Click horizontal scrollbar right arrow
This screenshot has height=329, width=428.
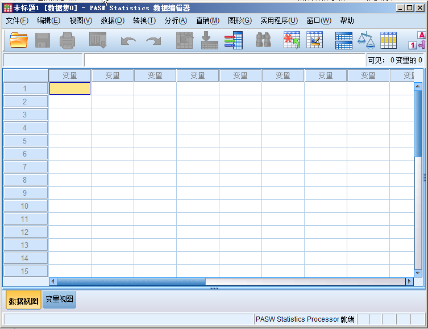409,281
